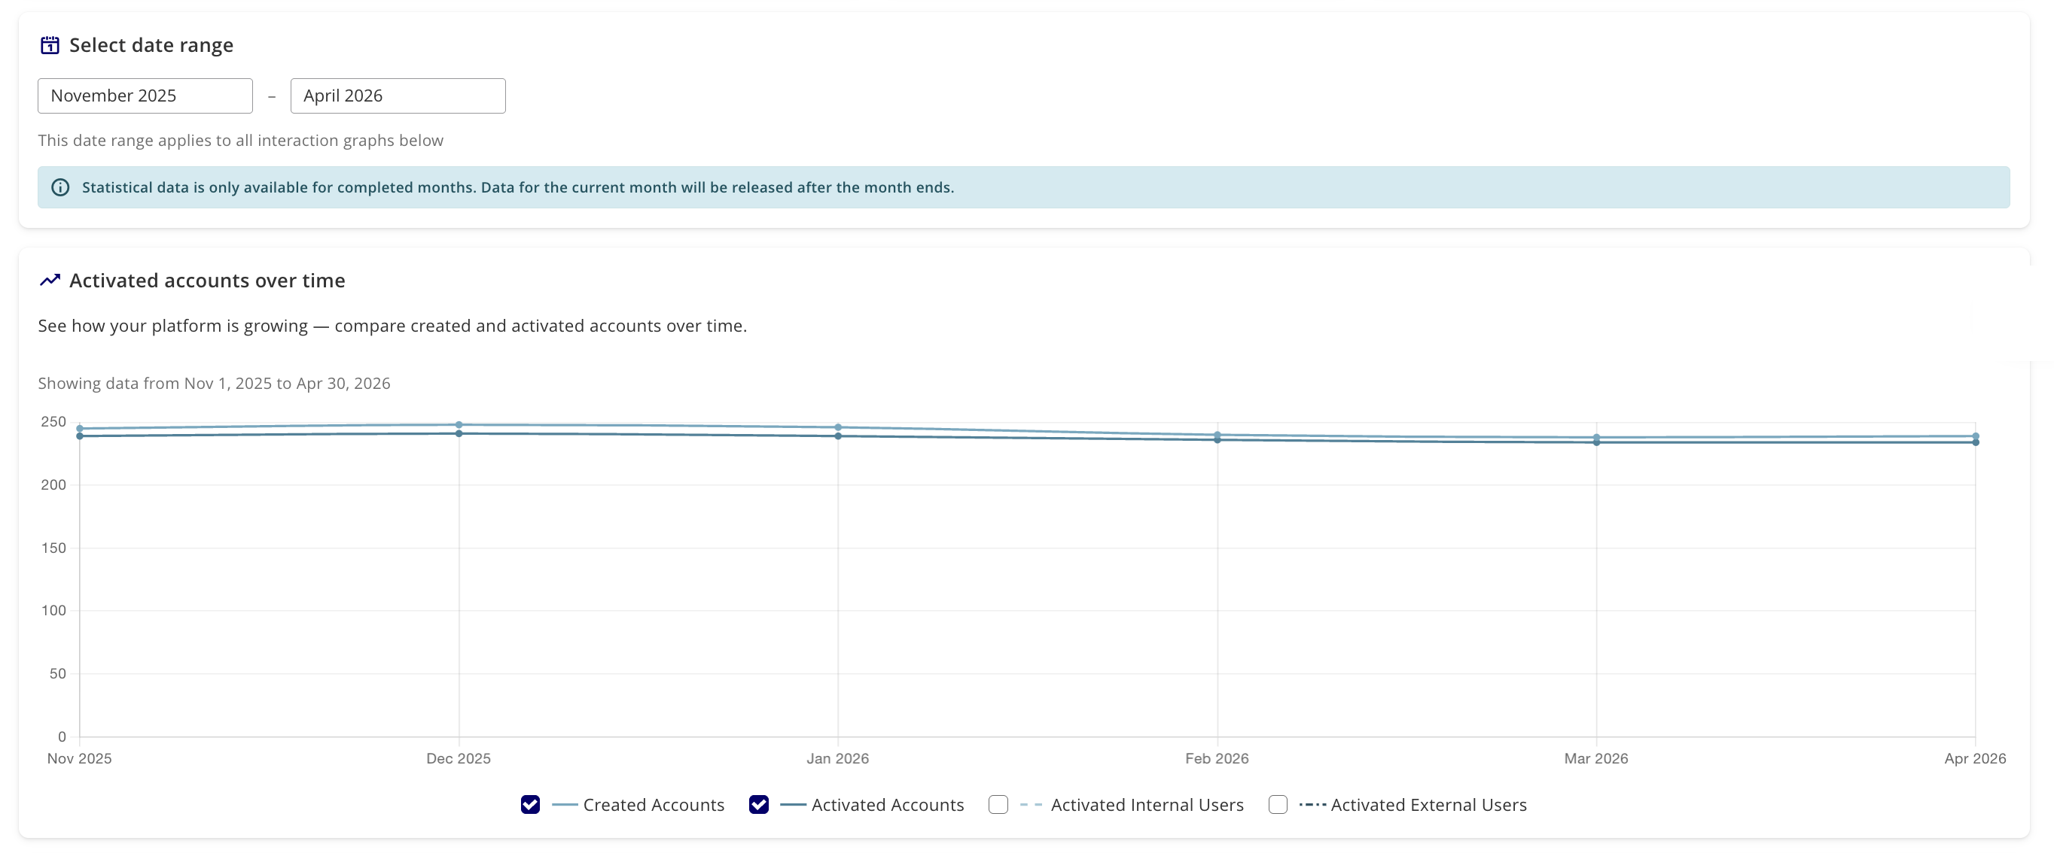This screenshot has width=2054, height=853.
Task: Click the Mar 2026 Activated Accounts data point
Action: point(1596,442)
